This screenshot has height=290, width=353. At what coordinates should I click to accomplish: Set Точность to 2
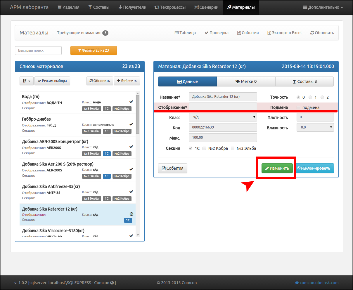pyautogui.click(x=322, y=97)
